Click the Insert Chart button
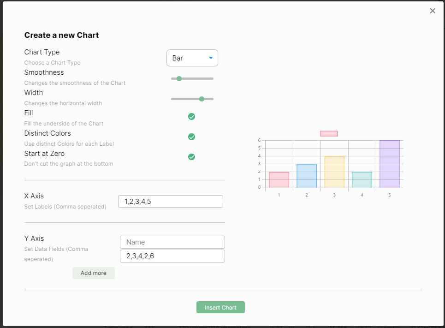 (x=220, y=307)
